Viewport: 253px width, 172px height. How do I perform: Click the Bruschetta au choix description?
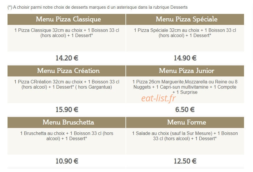tap(67, 136)
